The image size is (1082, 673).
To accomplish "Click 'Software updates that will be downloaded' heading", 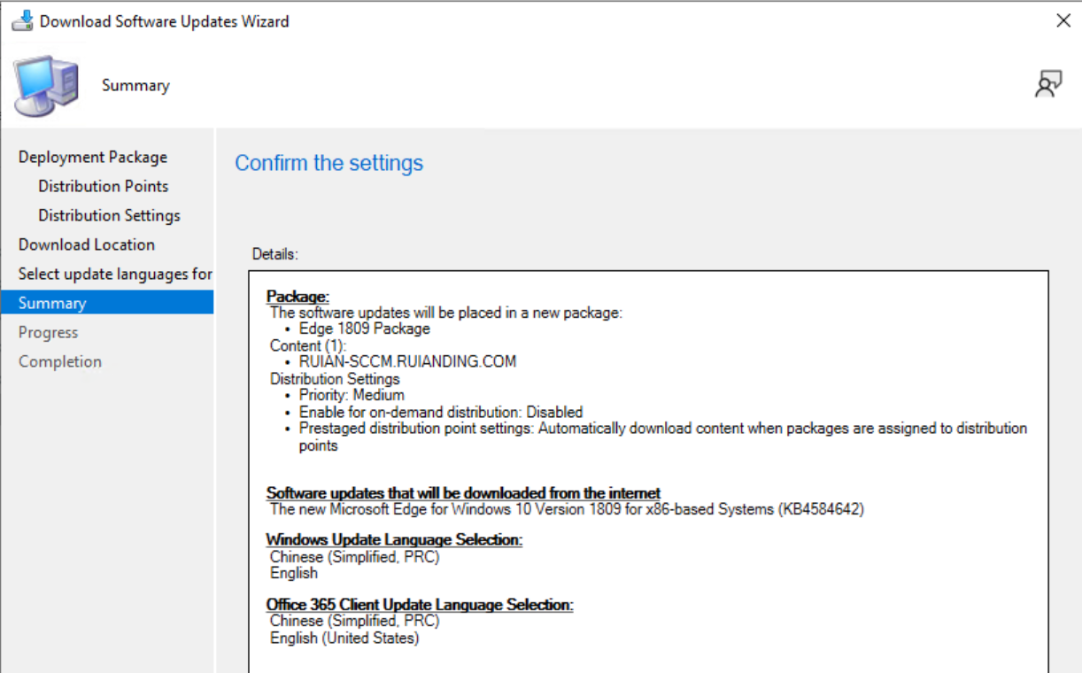I will coord(464,493).
